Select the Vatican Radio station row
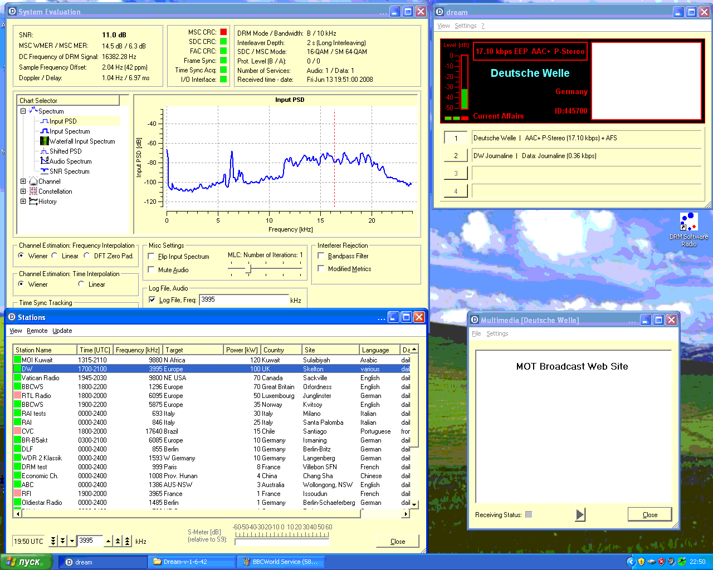This screenshot has width=713, height=570. click(212, 377)
